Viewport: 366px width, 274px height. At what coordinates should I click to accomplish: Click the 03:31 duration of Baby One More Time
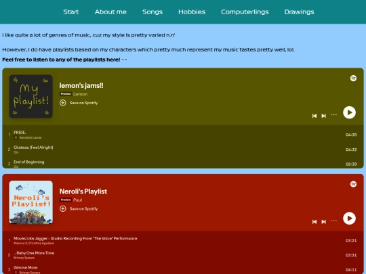351,255
